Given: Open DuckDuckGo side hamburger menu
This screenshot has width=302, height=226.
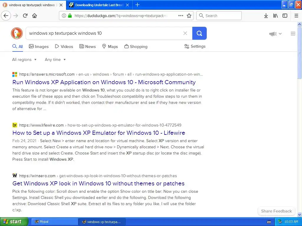Looking at the screenshot, I should (x=293, y=34).
